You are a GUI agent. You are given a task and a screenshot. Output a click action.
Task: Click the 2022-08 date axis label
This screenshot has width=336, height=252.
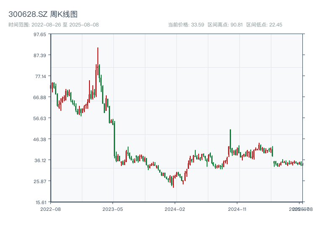(50, 209)
